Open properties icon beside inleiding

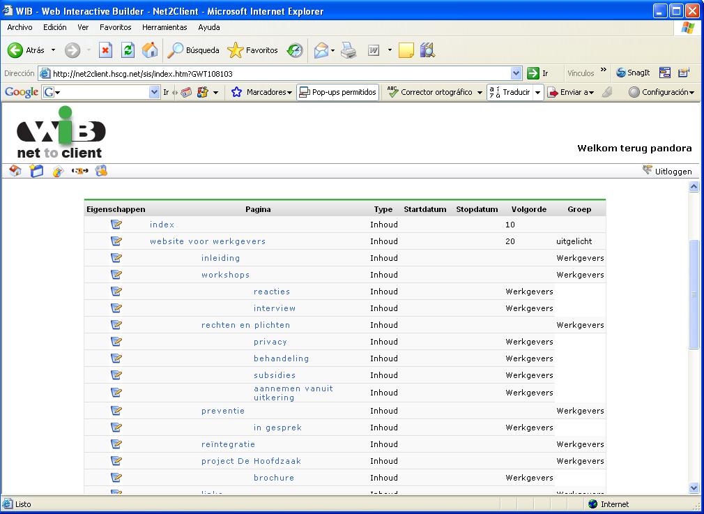pos(116,258)
